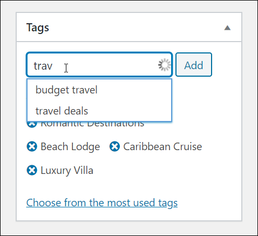This screenshot has height=236, width=258.
Task: Click the Caribbean Cruise tag label
Action: tap(162, 146)
